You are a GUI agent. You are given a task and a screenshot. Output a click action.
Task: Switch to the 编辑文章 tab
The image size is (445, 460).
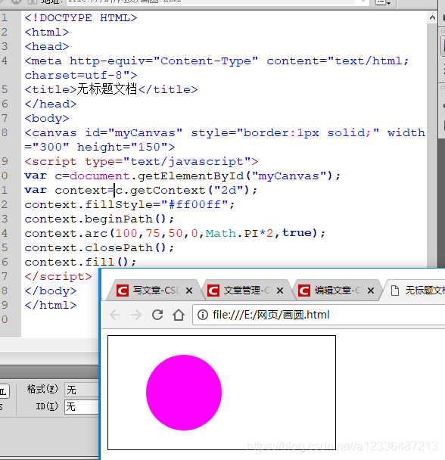click(x=336, y=291)
